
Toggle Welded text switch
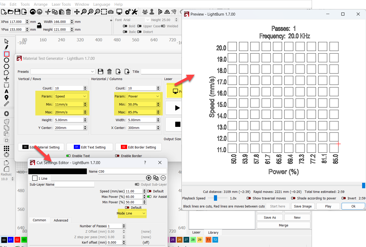coord(163,26)
